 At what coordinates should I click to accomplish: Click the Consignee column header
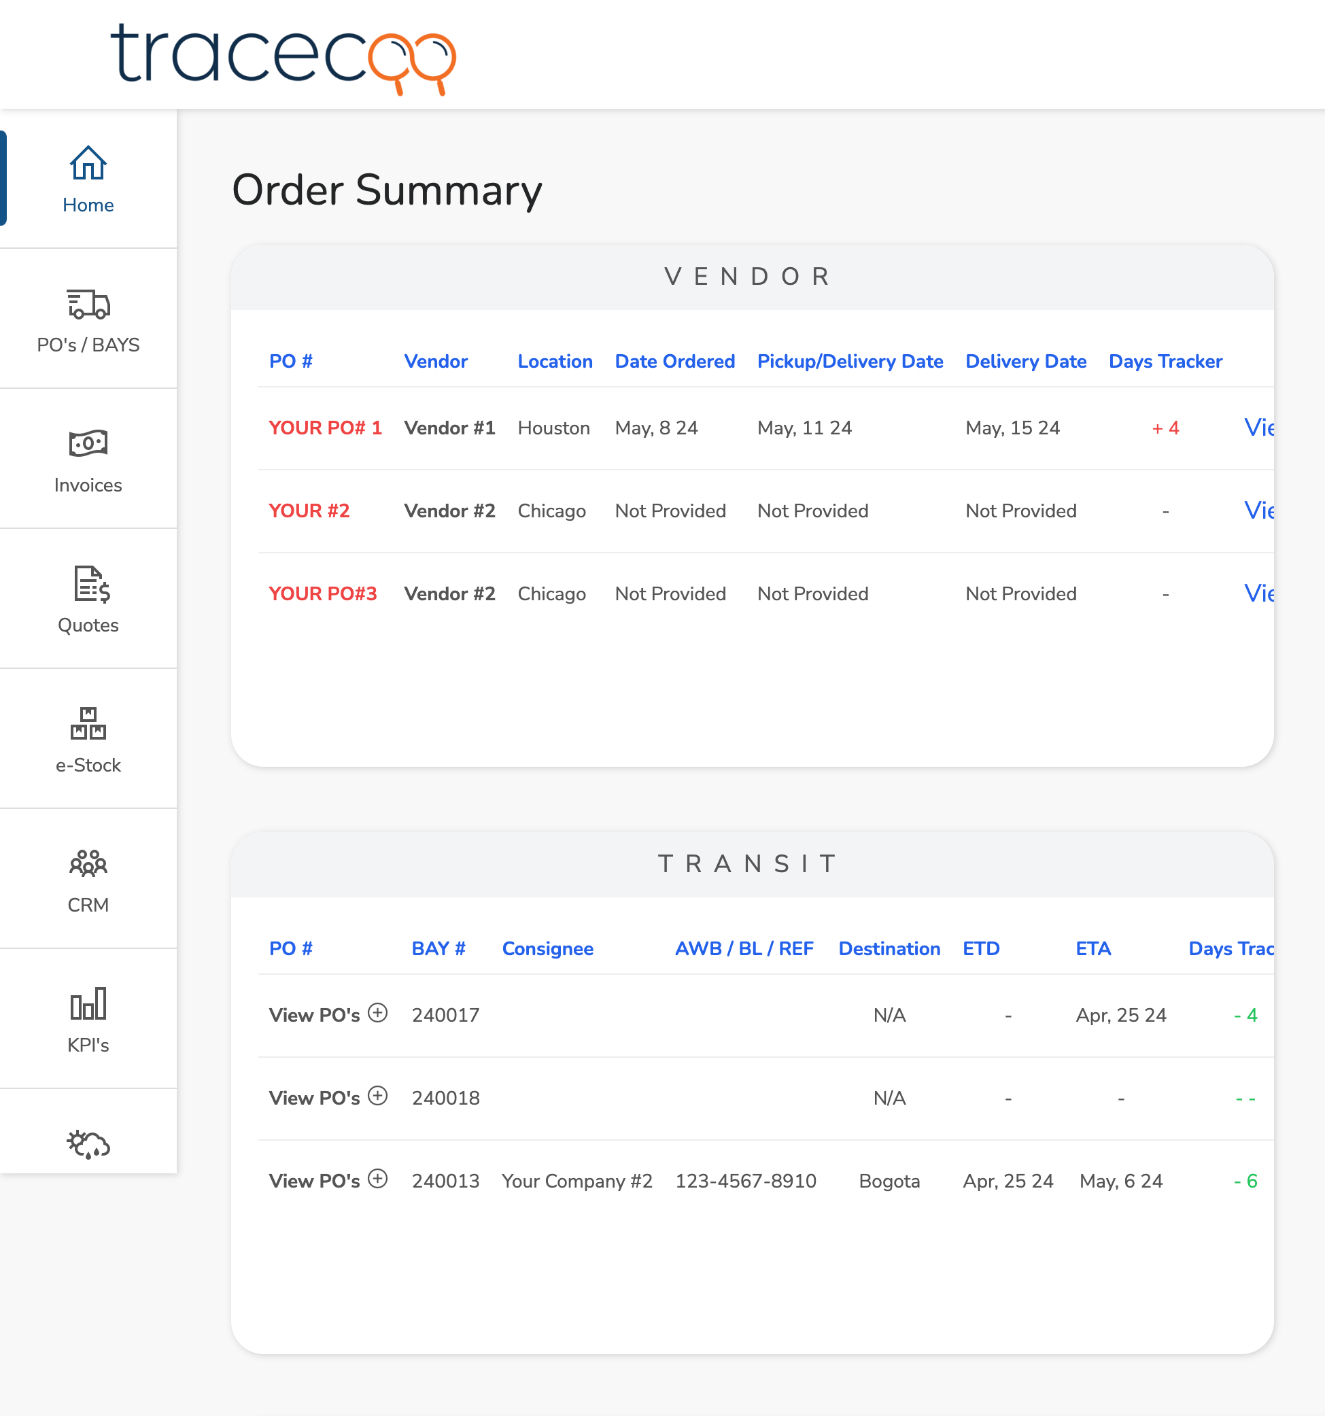(547, 948)
